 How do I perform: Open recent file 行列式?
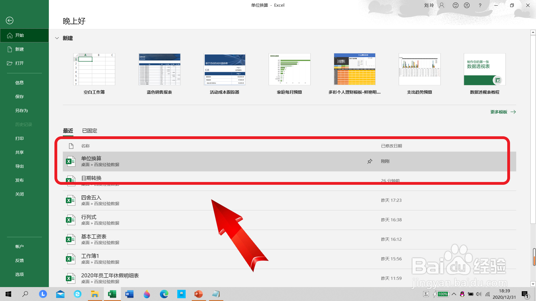tap(289, 220)
